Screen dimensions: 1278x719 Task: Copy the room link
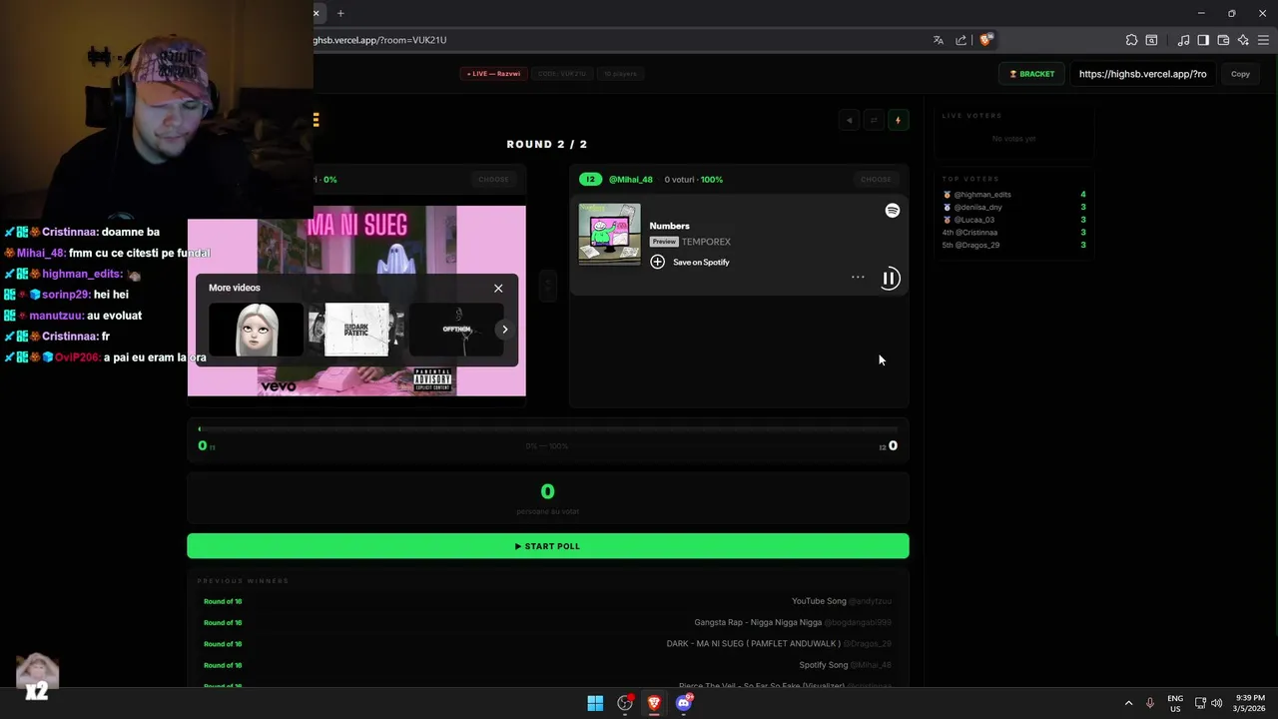[x=1240, y=74]
